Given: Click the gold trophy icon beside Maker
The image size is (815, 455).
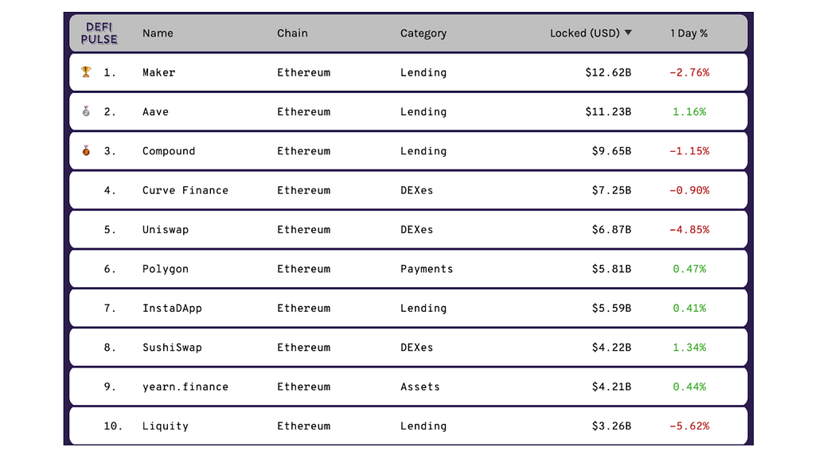Looking at the screenshot, I should pos(86,72).
